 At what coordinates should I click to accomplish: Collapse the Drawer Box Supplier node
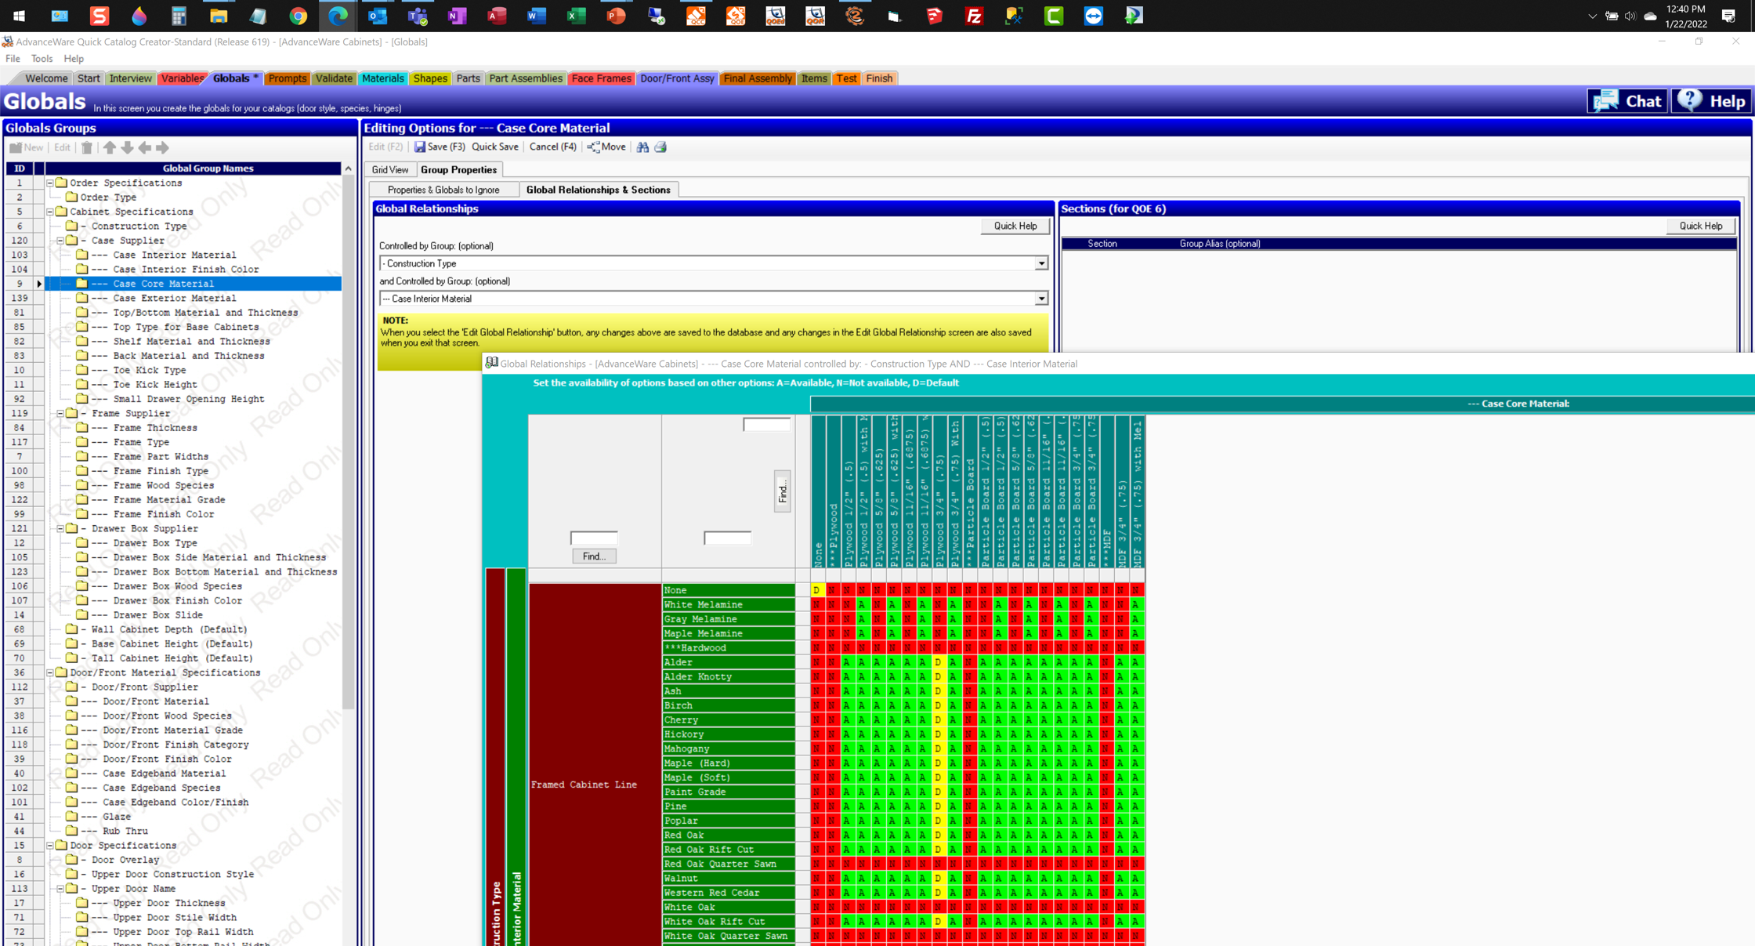61,528
